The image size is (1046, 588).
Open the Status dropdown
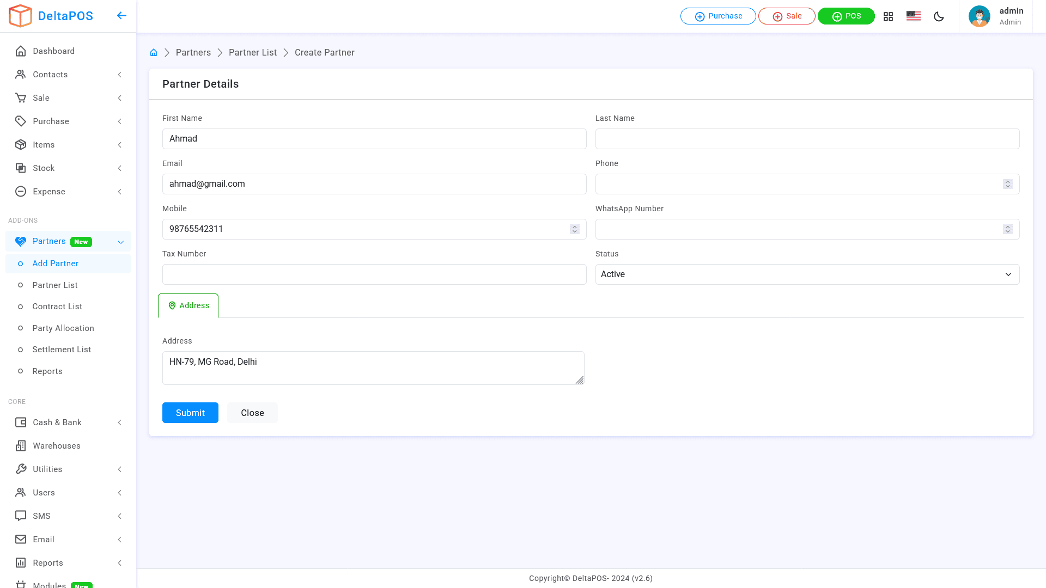[x=807, y=274]
